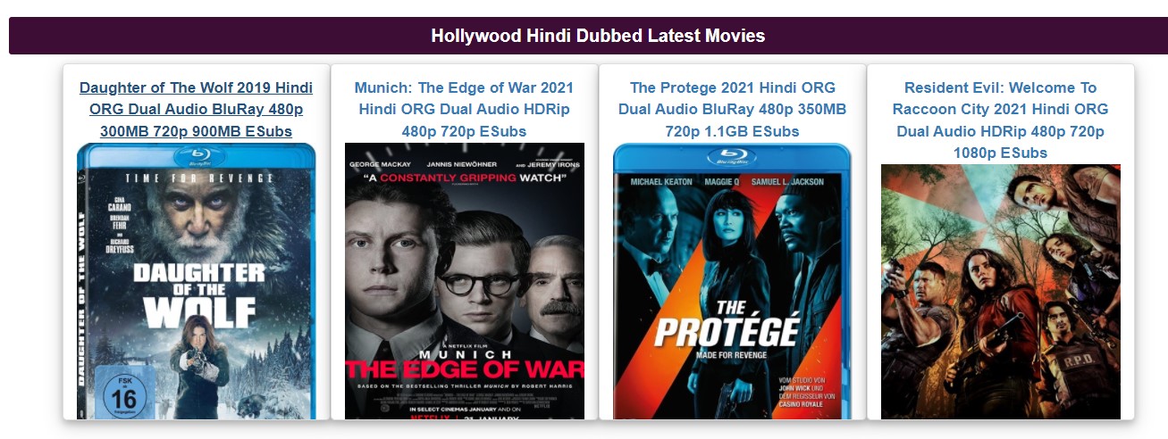Click the Michael Keaton name on the Protégé cover
Screen dimensions: 1168x439
[x=661, y=182]
